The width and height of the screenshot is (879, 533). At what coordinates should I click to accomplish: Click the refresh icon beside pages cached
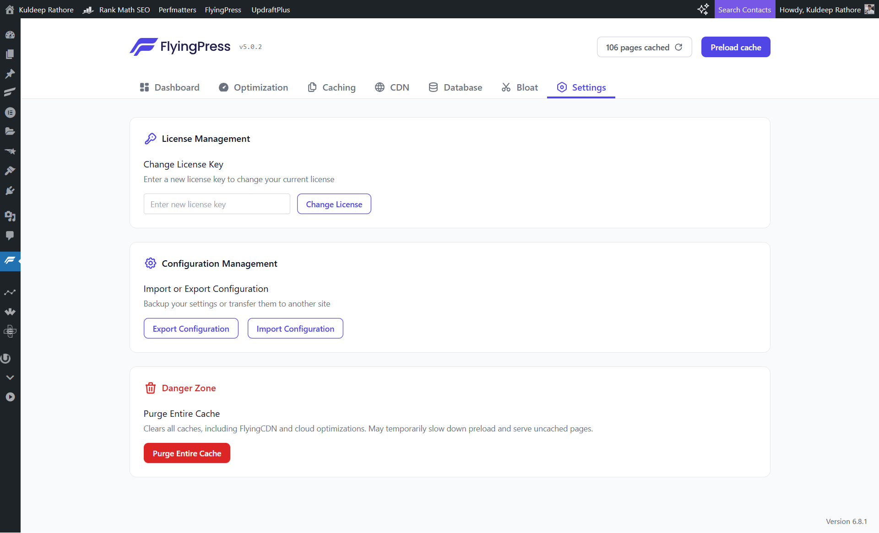click(679, 47)
